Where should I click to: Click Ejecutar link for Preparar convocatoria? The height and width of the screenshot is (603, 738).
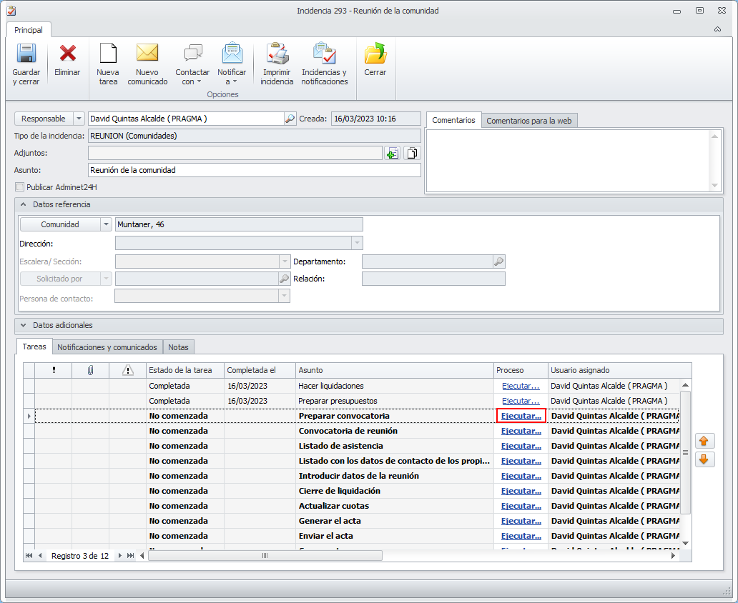pos(521,416)
